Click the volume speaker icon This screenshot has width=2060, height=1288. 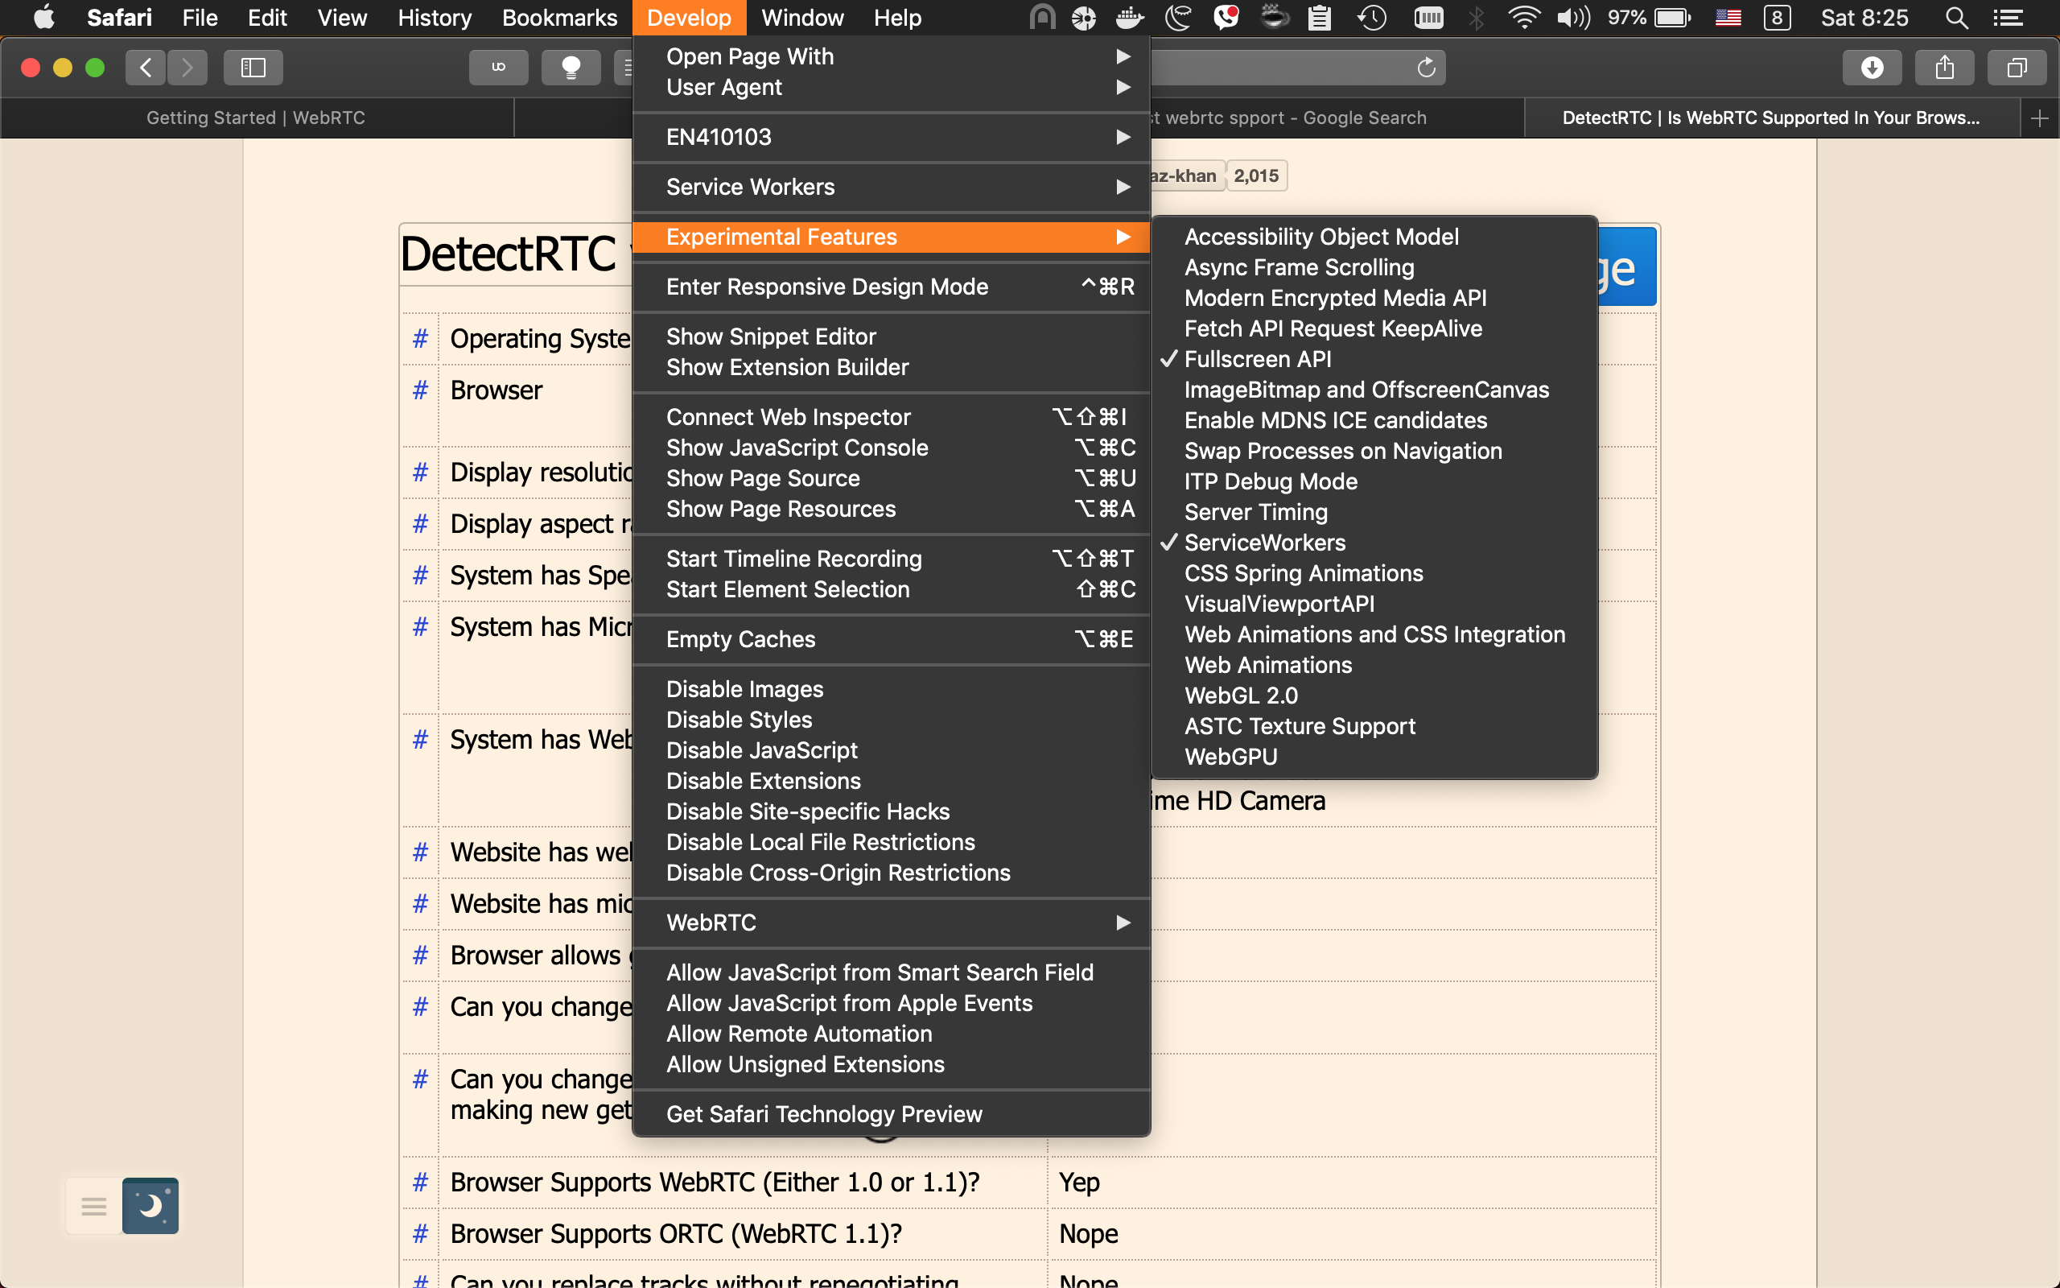pyautogui.click(x=1573, y=18)
